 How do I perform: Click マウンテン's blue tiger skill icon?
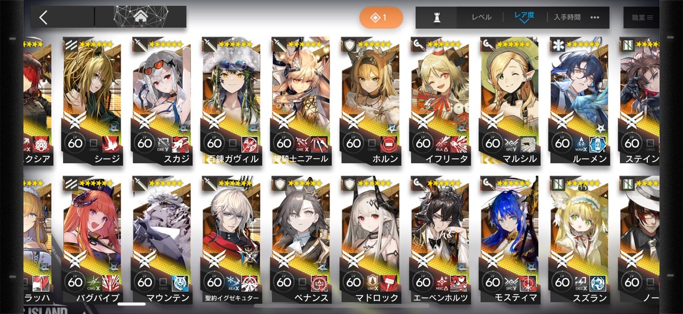180,283
